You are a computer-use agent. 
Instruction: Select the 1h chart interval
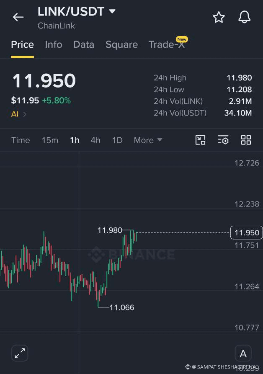[75, 140]
